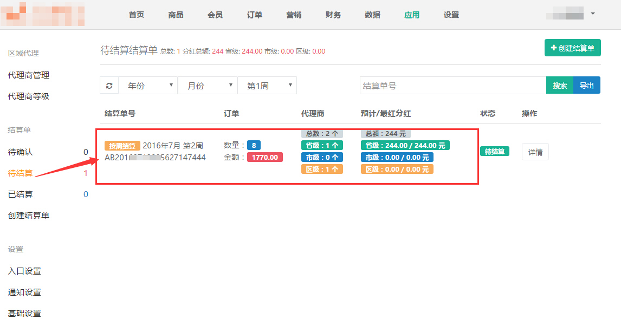The image size is (621, 319).
Task: Open 已结算 settled list in sidebar
Action: 20,194
